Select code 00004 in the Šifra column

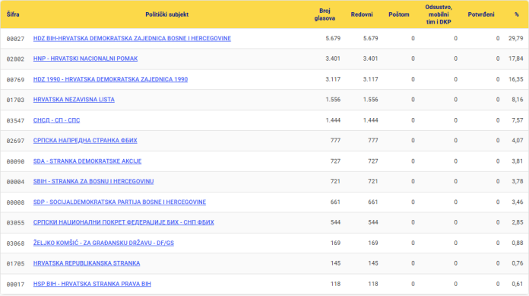pyautogui.click(x=15, y=182)
